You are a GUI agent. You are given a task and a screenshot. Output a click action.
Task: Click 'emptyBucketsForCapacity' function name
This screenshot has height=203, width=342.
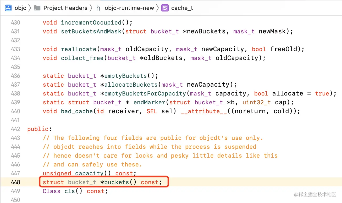point(145,94)
